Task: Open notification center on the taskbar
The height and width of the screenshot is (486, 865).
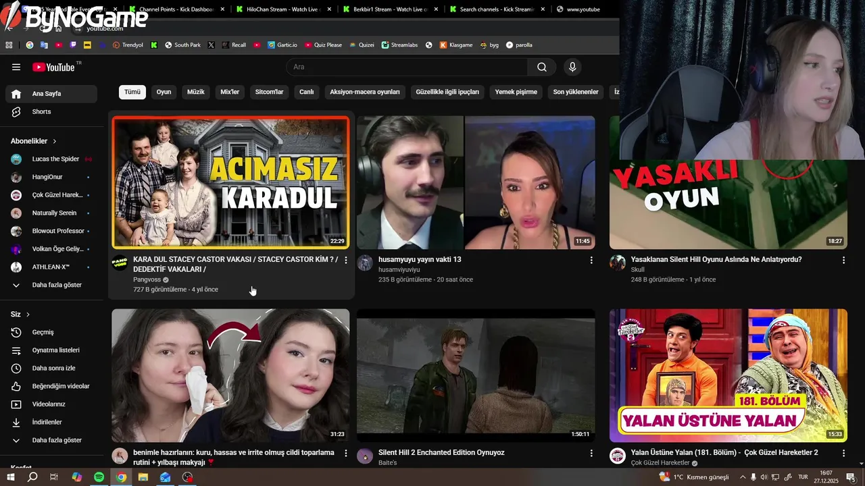Action: [851, 477]
